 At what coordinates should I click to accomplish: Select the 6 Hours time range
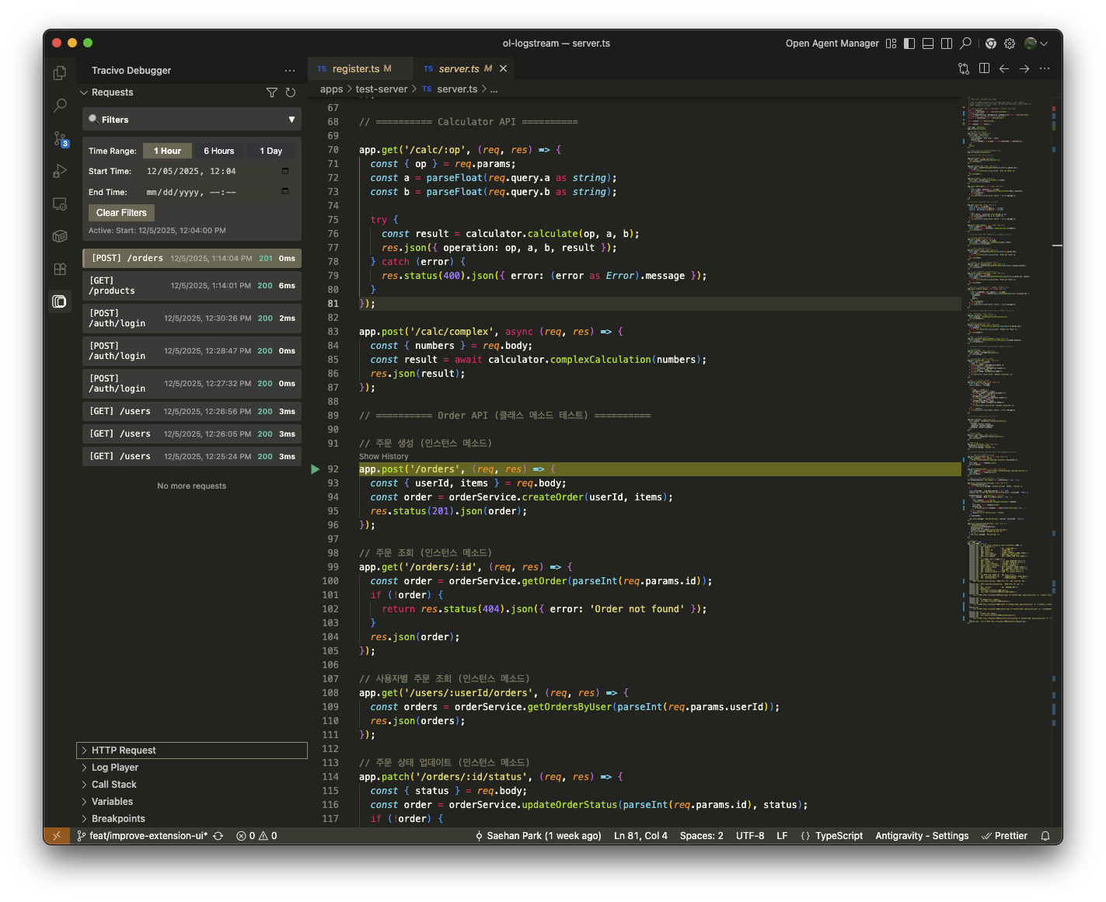click(x=218, y=151)
